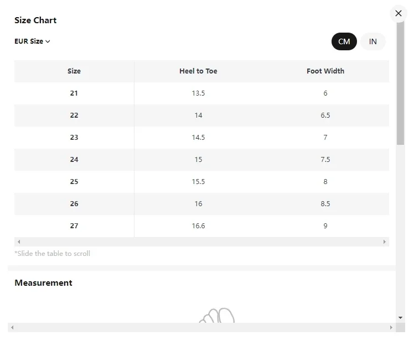The width and height of the screenshot is (414, 341).
Task: Select the Heel to Toe column header
Action: [198, 71]
